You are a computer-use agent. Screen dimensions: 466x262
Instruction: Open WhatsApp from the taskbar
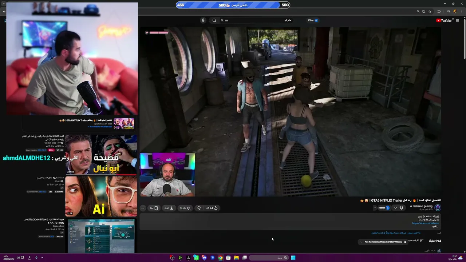196,258
